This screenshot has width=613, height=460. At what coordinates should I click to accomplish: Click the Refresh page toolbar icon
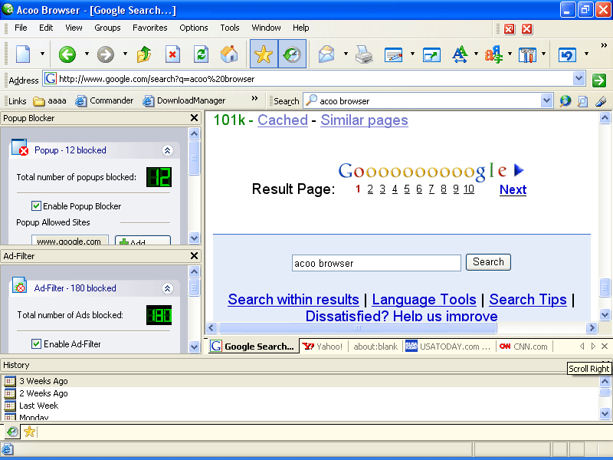pos(201,54)
